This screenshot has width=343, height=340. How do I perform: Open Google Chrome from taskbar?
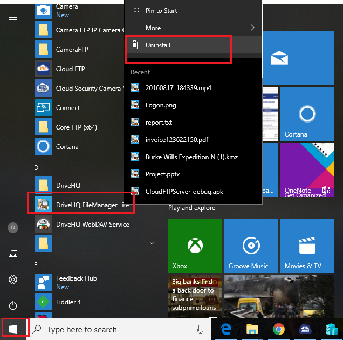[x=278, y=329]
